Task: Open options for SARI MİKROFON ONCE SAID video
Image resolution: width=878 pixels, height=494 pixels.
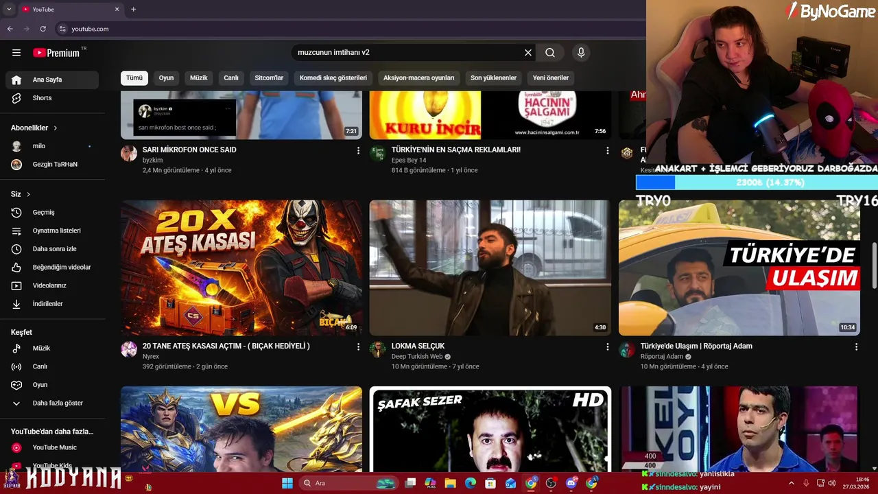Action: [358, 150]
